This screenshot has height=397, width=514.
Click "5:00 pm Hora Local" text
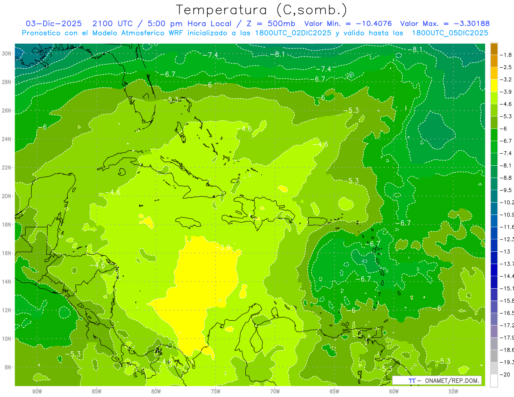click(x=189, y=24)
